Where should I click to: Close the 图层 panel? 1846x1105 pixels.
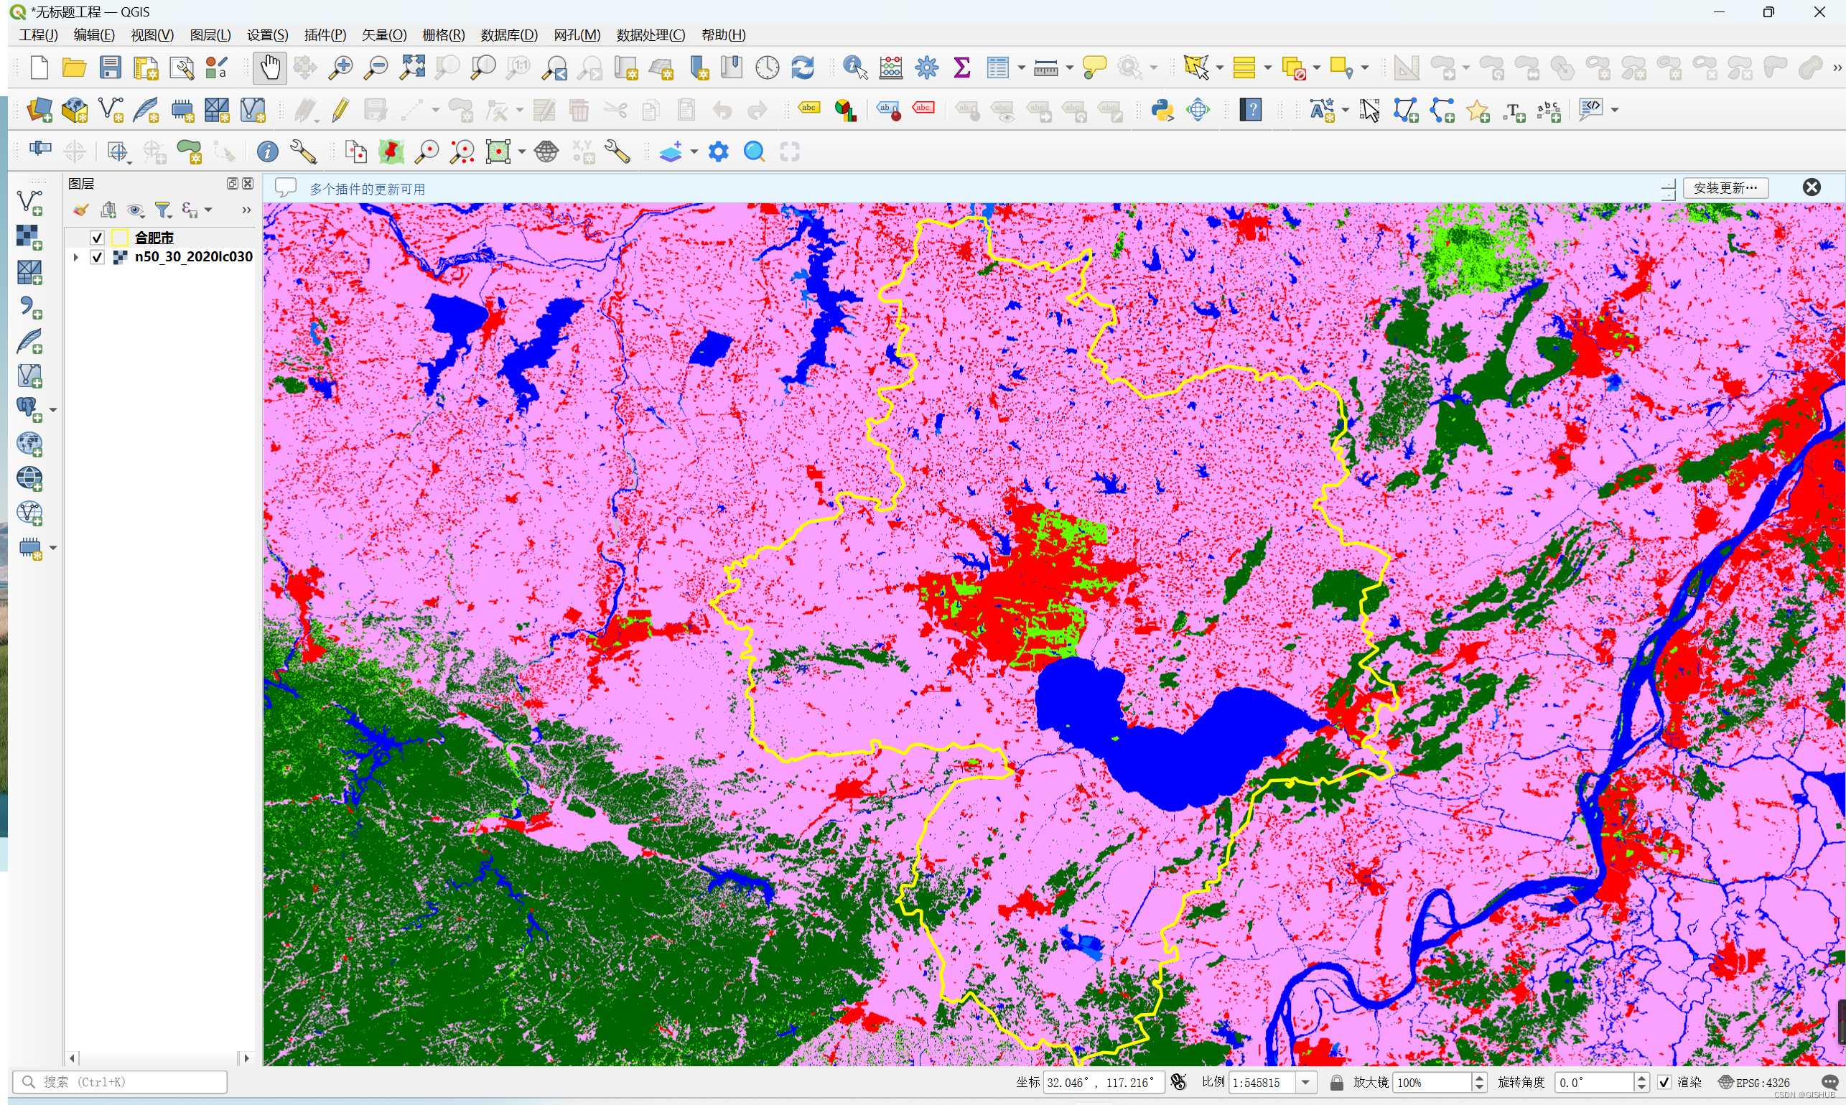pos(248,183)
